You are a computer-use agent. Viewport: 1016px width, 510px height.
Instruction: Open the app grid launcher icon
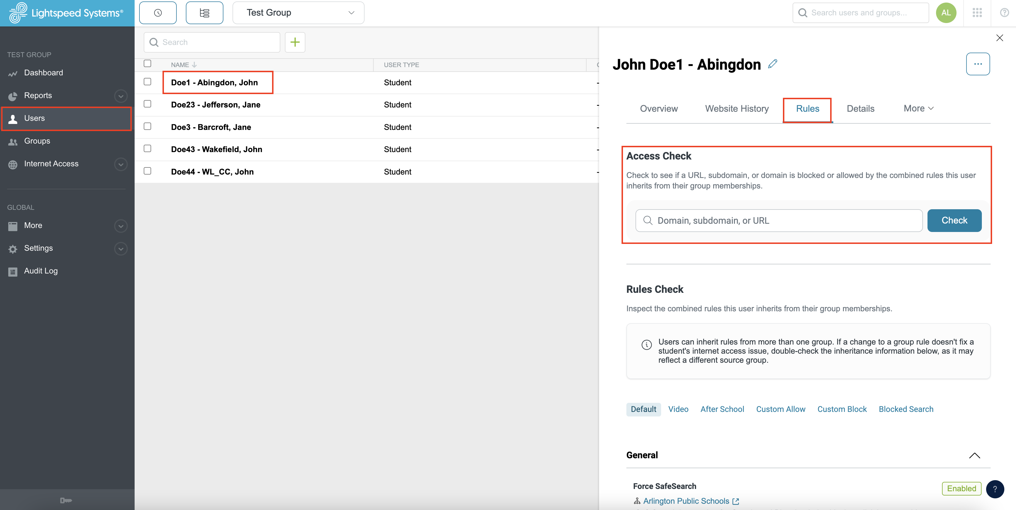[978, 12]
